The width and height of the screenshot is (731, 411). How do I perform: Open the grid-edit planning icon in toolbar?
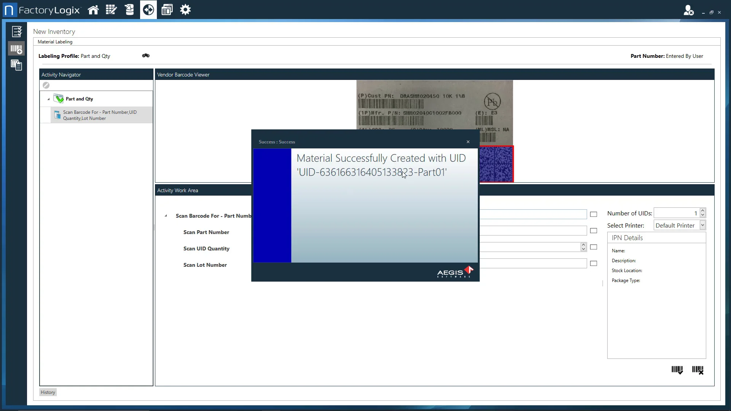click(x=111, y=10)
